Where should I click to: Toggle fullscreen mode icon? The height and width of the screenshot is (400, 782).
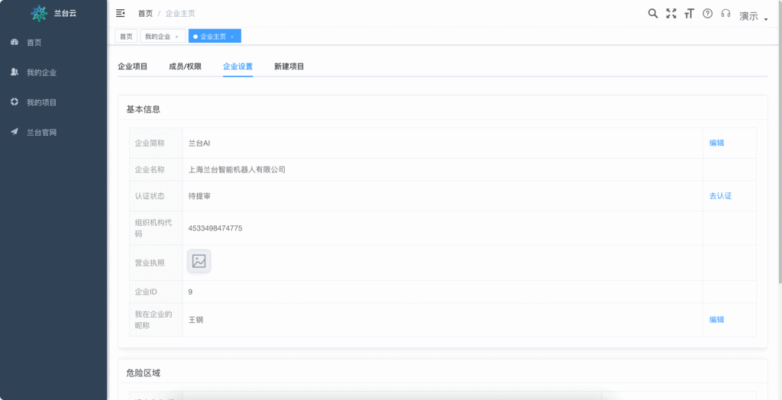pos(671,13)
